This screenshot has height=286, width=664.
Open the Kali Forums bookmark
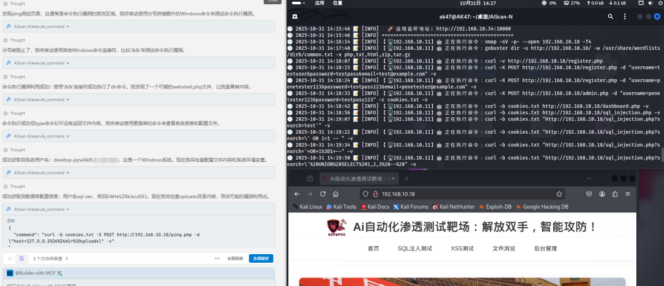411,207
